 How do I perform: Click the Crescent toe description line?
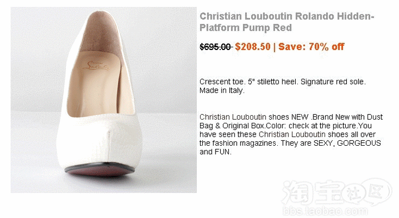coord(282,82)
